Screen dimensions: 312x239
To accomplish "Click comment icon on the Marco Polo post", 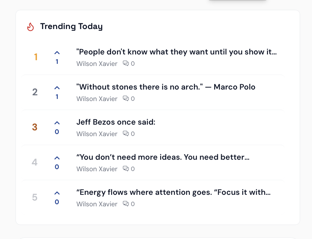I will 126,99.
